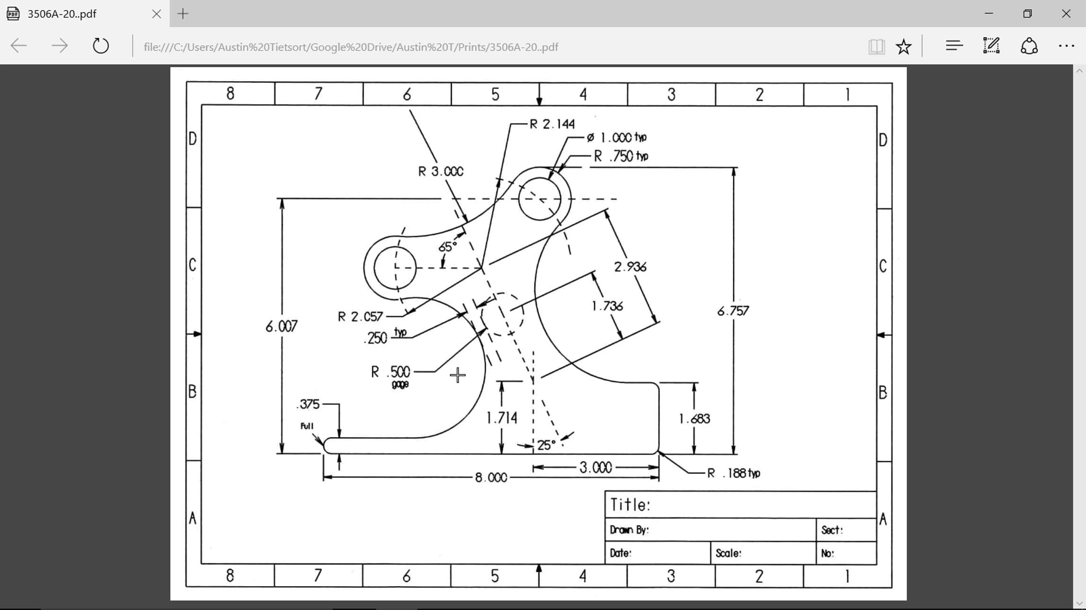Screen dimensions: 1086x610
Task: Click zone number '1' in top border
Action: point(847,94)
